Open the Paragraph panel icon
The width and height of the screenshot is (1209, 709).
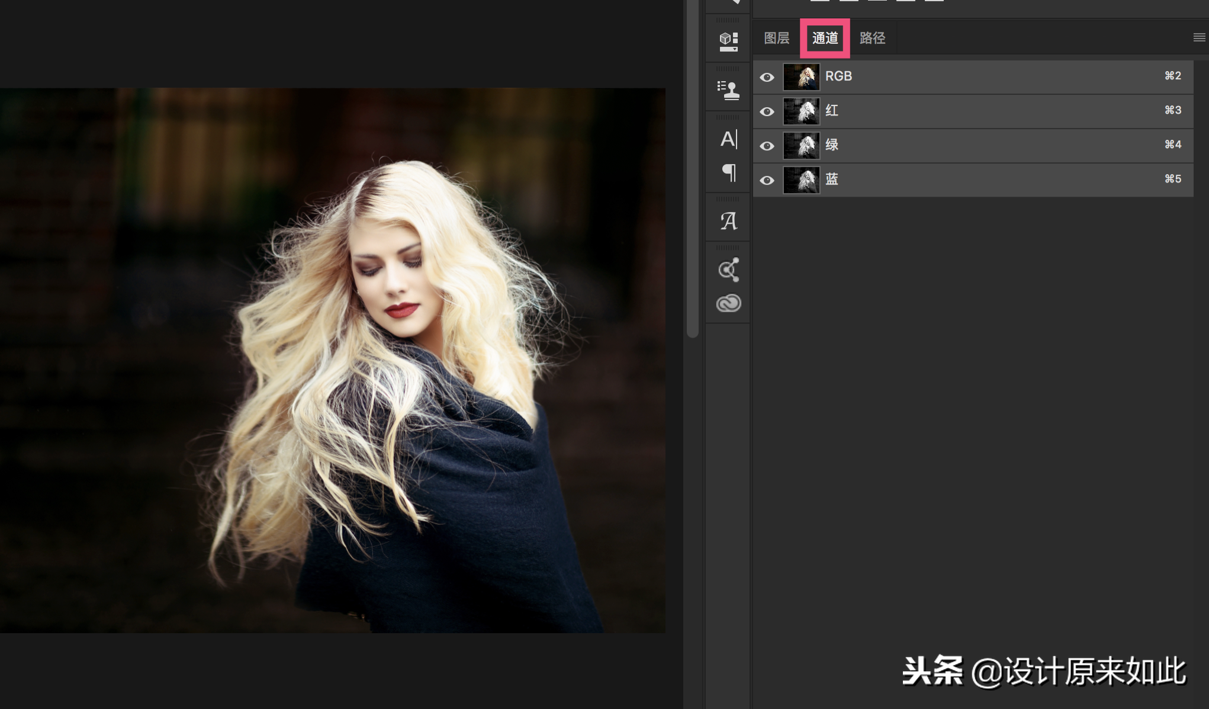tap(729, 172)
